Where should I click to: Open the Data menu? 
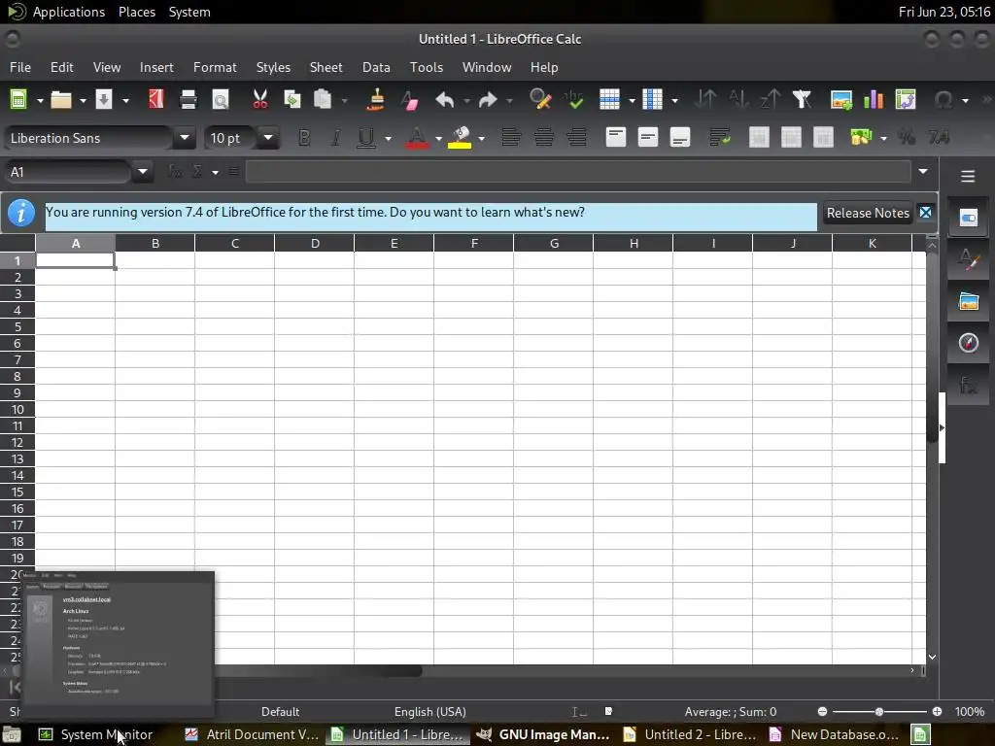(376, 67)
